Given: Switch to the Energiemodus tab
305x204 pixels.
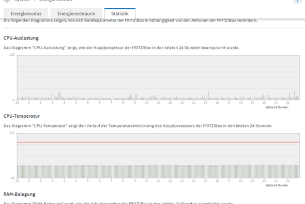Looking at the screenshot, I should pyautogui.click(x=26, y=13).
